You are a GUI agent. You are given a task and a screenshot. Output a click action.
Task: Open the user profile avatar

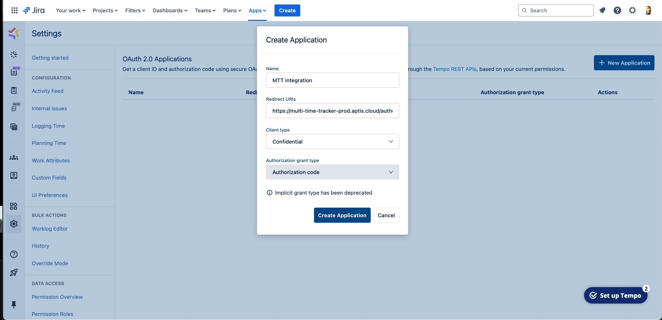(x=648, y=10)
